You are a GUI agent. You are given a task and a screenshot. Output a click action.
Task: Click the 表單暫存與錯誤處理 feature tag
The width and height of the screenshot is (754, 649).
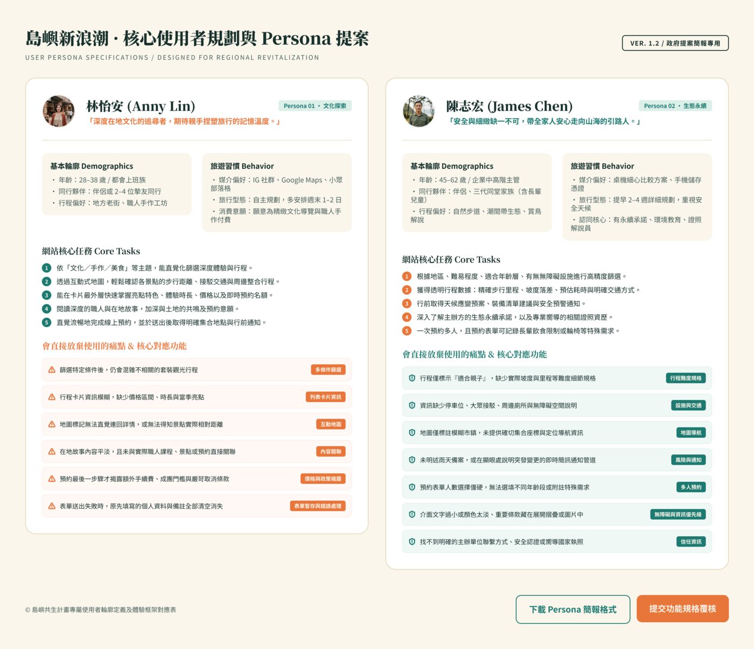[x=318, y=506]
